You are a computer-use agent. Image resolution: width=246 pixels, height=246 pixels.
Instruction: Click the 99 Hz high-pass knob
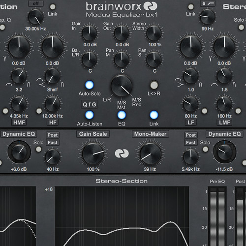point(208,17)
